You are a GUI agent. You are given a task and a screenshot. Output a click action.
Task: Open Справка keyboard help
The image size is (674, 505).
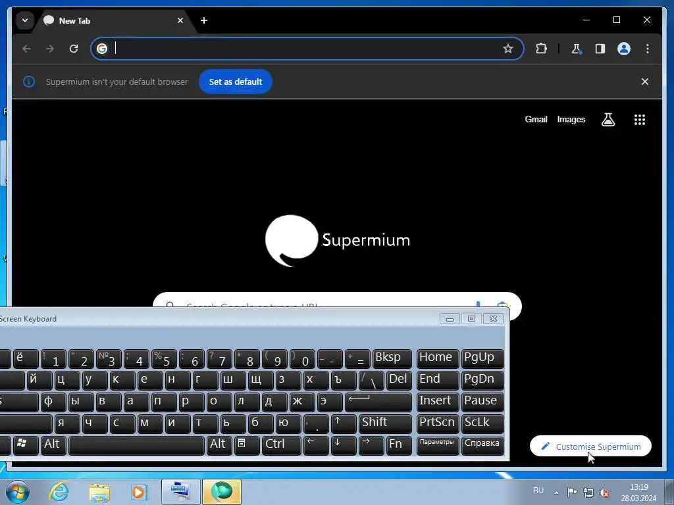(x=482, y=445)
